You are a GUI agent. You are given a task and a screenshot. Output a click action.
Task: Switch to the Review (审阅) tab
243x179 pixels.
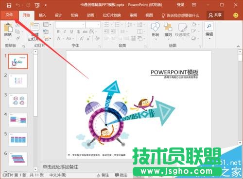point(133,15)
